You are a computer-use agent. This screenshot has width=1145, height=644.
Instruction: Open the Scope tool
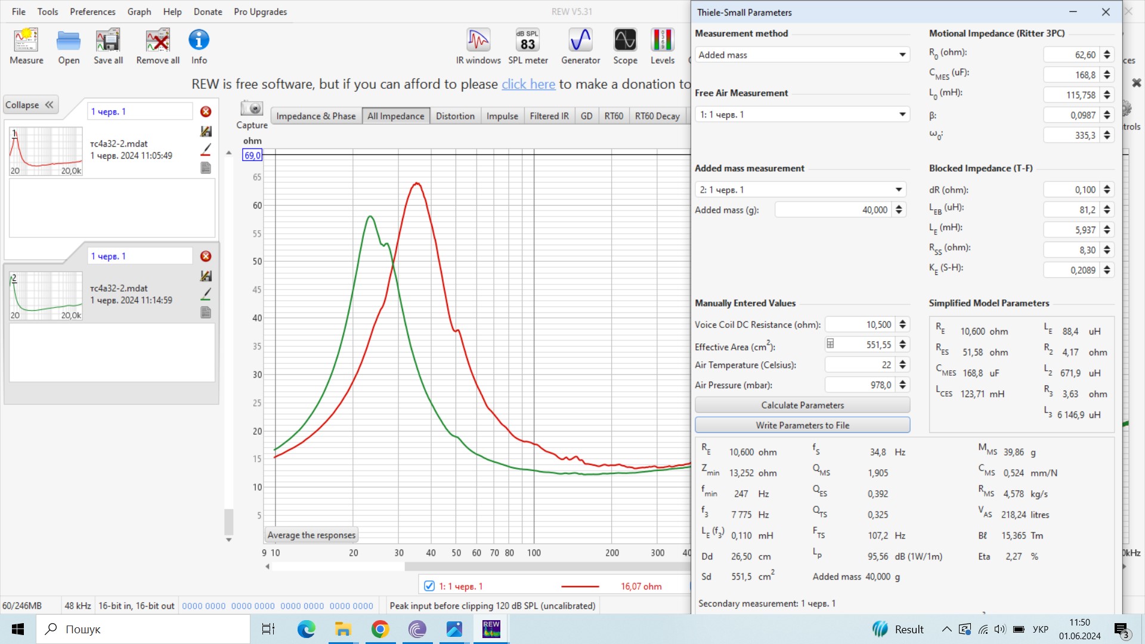625,47
